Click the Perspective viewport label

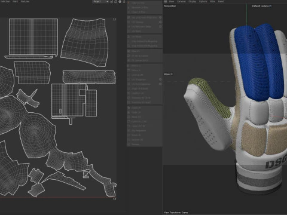click(170, 6)
